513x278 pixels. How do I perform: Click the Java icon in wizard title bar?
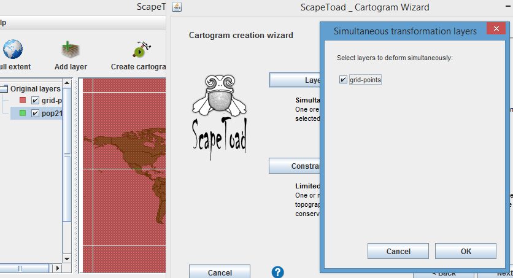click(177, 7)
